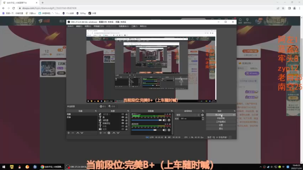303x170 pixels.
Task: Reload the Chrome page
Action: pyautogui.click(x=14, y=8)
